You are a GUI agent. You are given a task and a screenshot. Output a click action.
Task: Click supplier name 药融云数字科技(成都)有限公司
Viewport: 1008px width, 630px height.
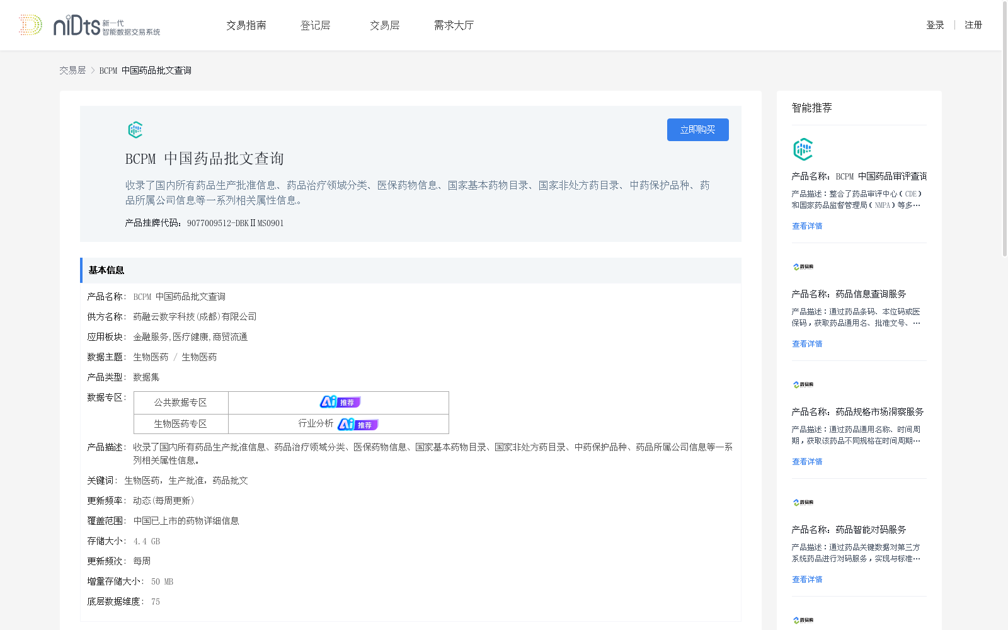(x=195, y=317)
